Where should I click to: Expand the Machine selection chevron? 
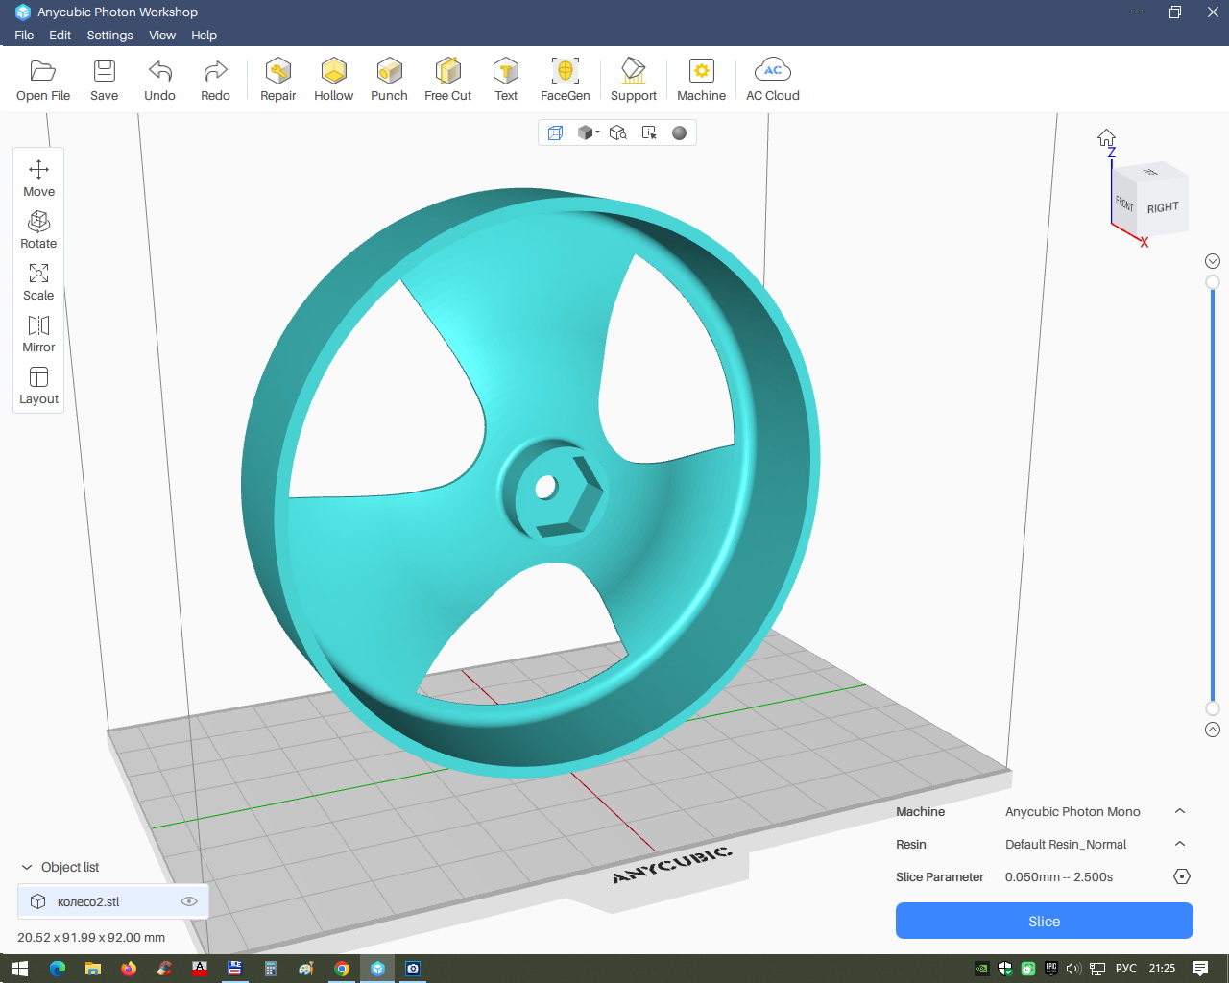coord(1180,812)
